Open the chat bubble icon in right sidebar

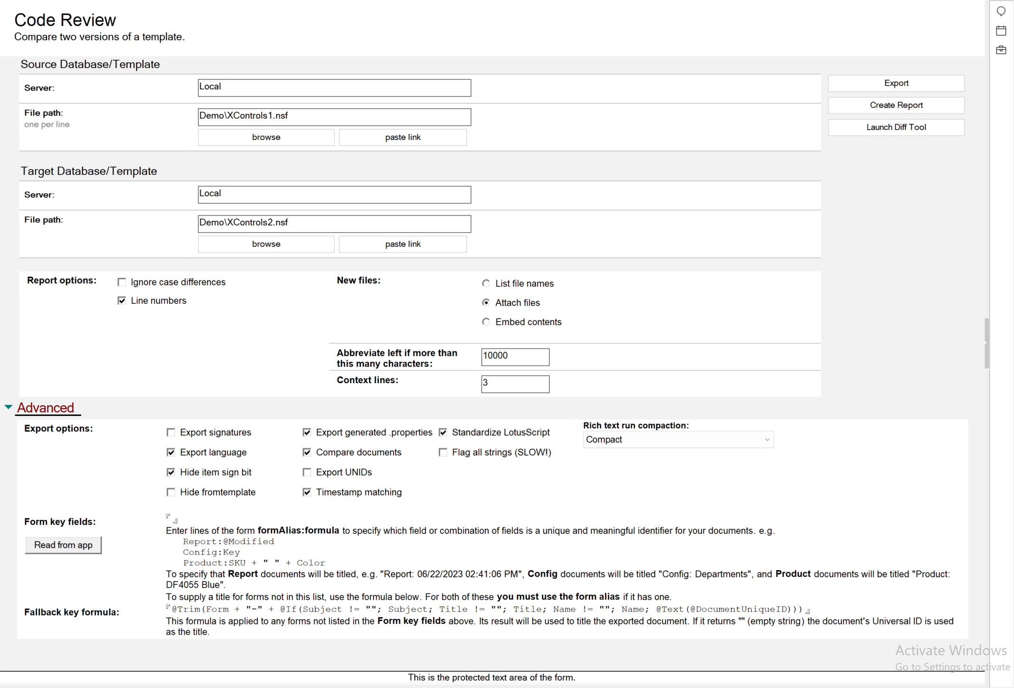point(1001,10)
